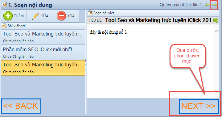Click the editor scrollbar down arrow
Image resolution: width=222 pixels, height=117 pixels.
[216, 91]
